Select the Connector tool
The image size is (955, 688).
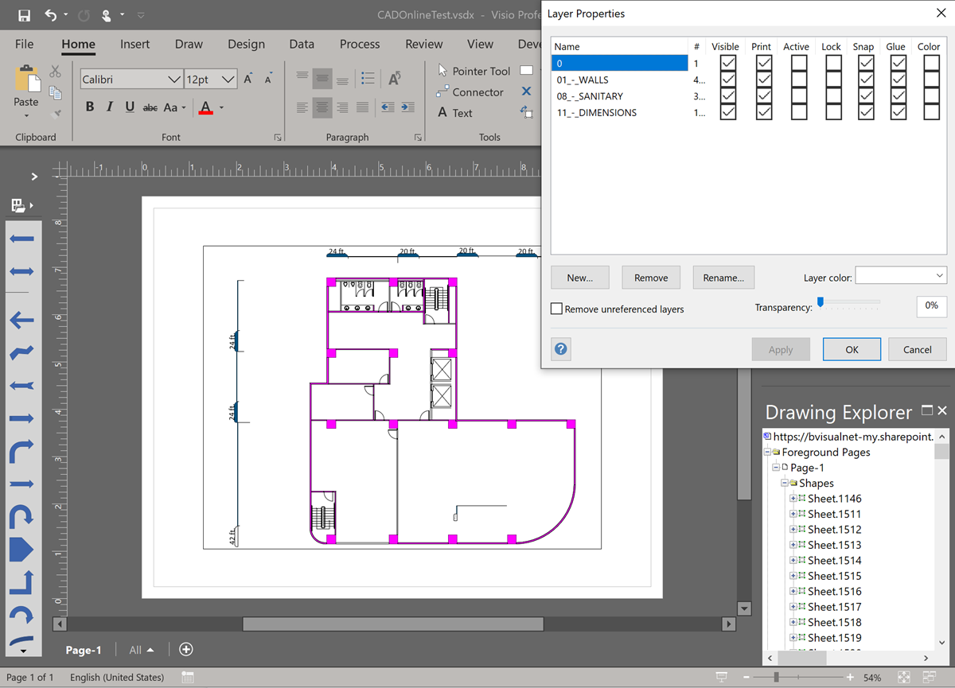pos(470,92)
